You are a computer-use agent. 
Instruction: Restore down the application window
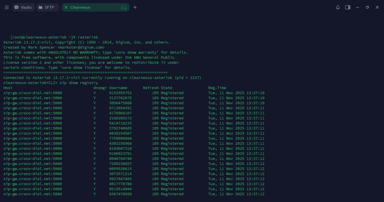[367, 7]
